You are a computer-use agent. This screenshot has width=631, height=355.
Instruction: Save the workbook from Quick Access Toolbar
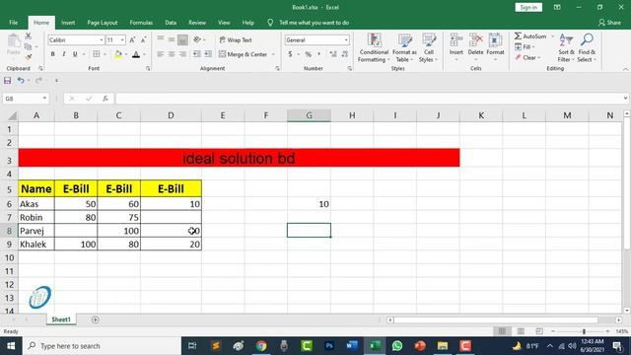[x=7, y=81]
